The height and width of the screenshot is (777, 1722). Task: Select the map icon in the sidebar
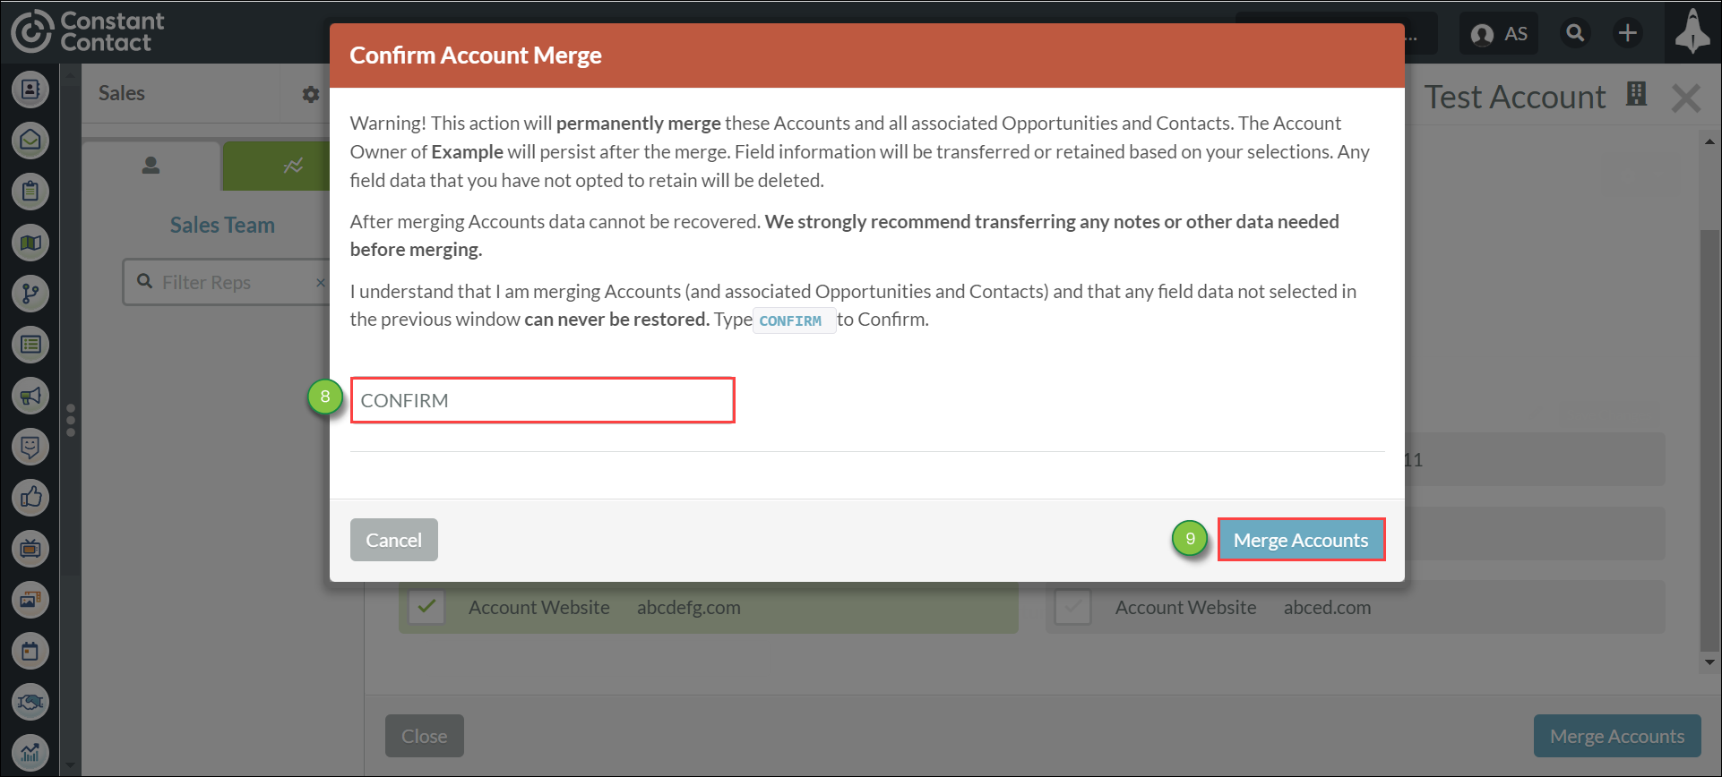click(x=30, y=243)
